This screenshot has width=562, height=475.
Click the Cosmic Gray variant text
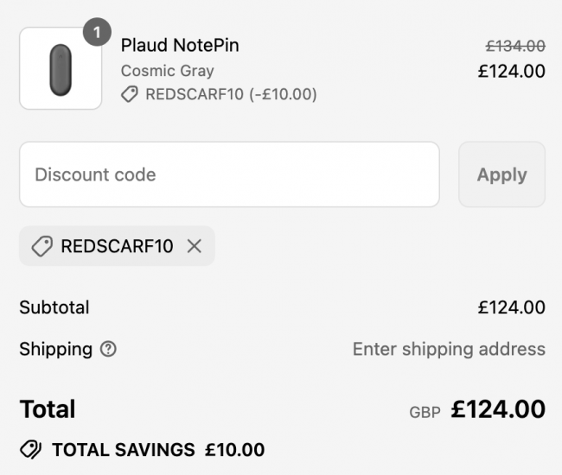(x=168, y=71)
